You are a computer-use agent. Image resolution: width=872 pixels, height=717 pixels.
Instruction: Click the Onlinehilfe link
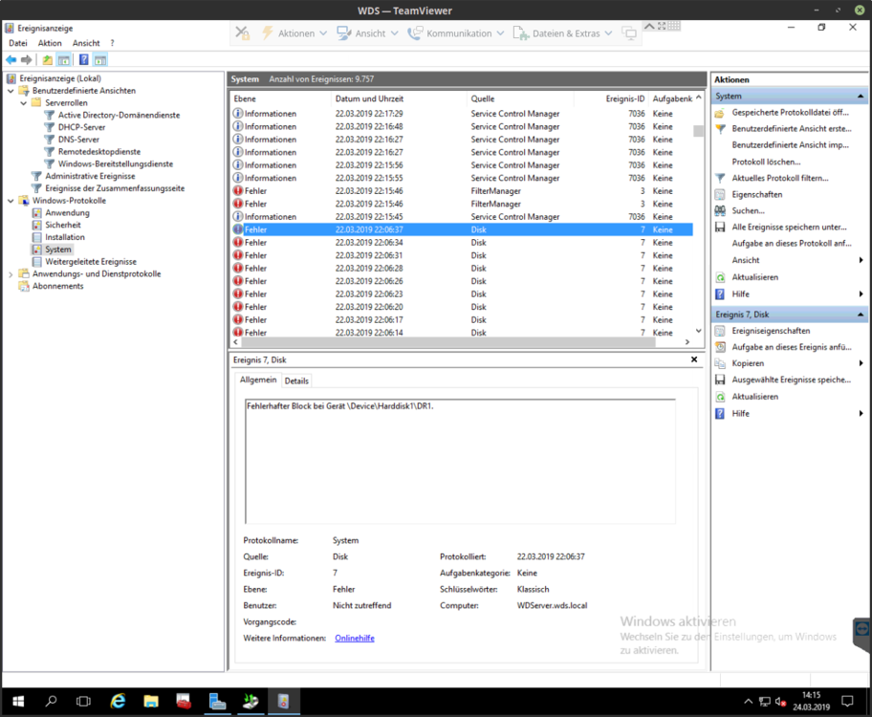tap(354, 638)
